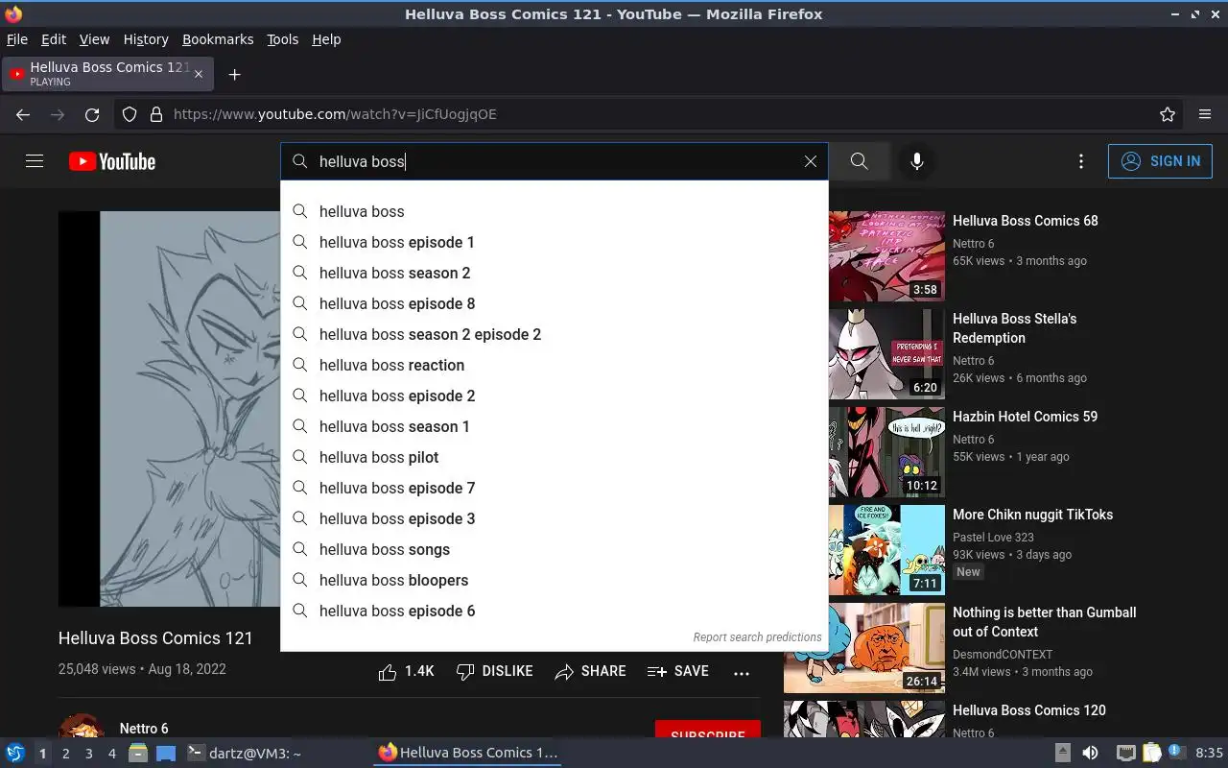Select the suggestion helluva boss songs
1228x768 pixels.
coord(555,549)
